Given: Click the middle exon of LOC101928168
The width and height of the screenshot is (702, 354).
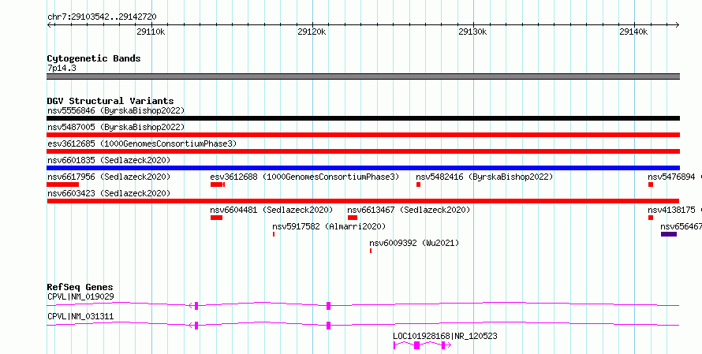Looking at the screenshot, I should 416,345.
